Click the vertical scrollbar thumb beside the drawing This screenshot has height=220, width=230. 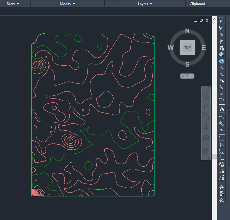pos(214,157)
